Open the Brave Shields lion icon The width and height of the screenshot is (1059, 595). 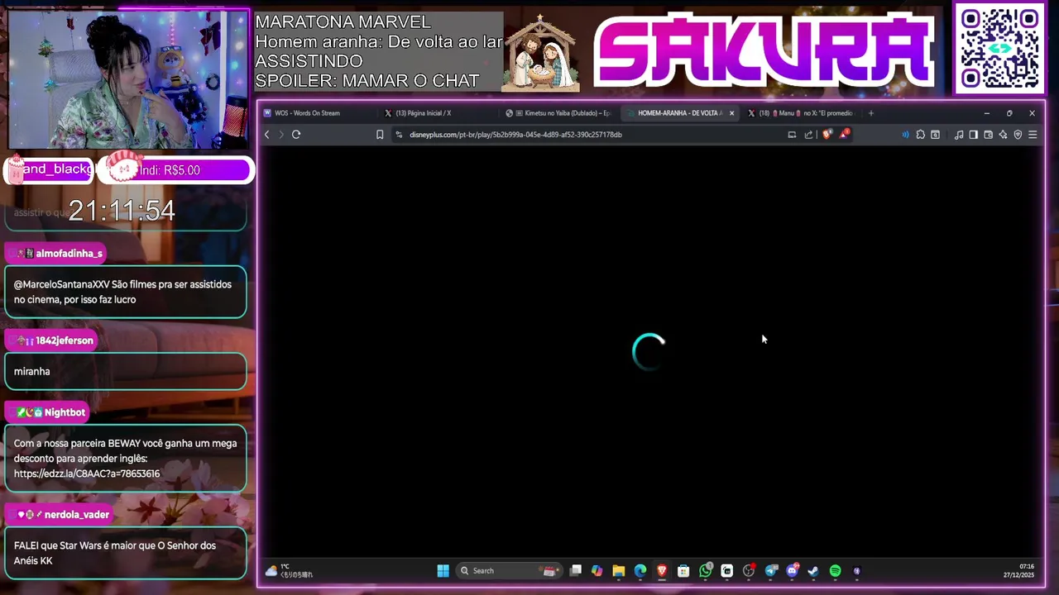(x=827, y=135)
